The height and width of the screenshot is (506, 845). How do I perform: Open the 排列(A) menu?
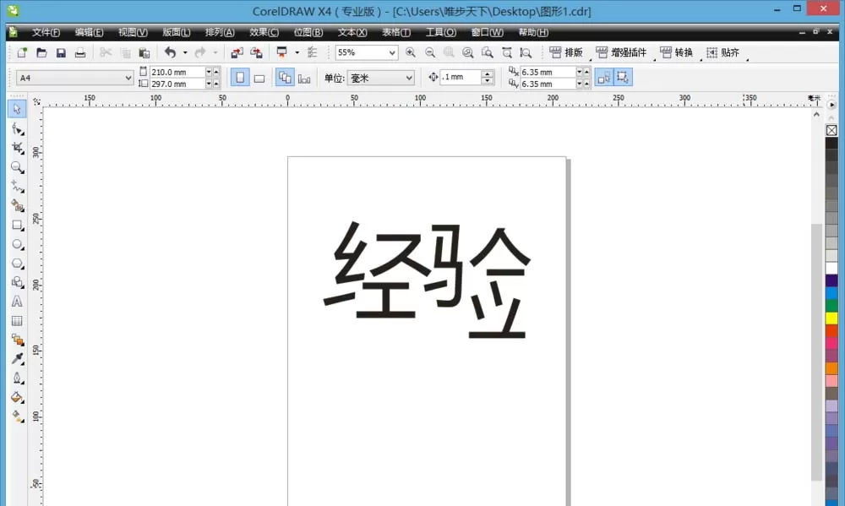tap(220, 32)
